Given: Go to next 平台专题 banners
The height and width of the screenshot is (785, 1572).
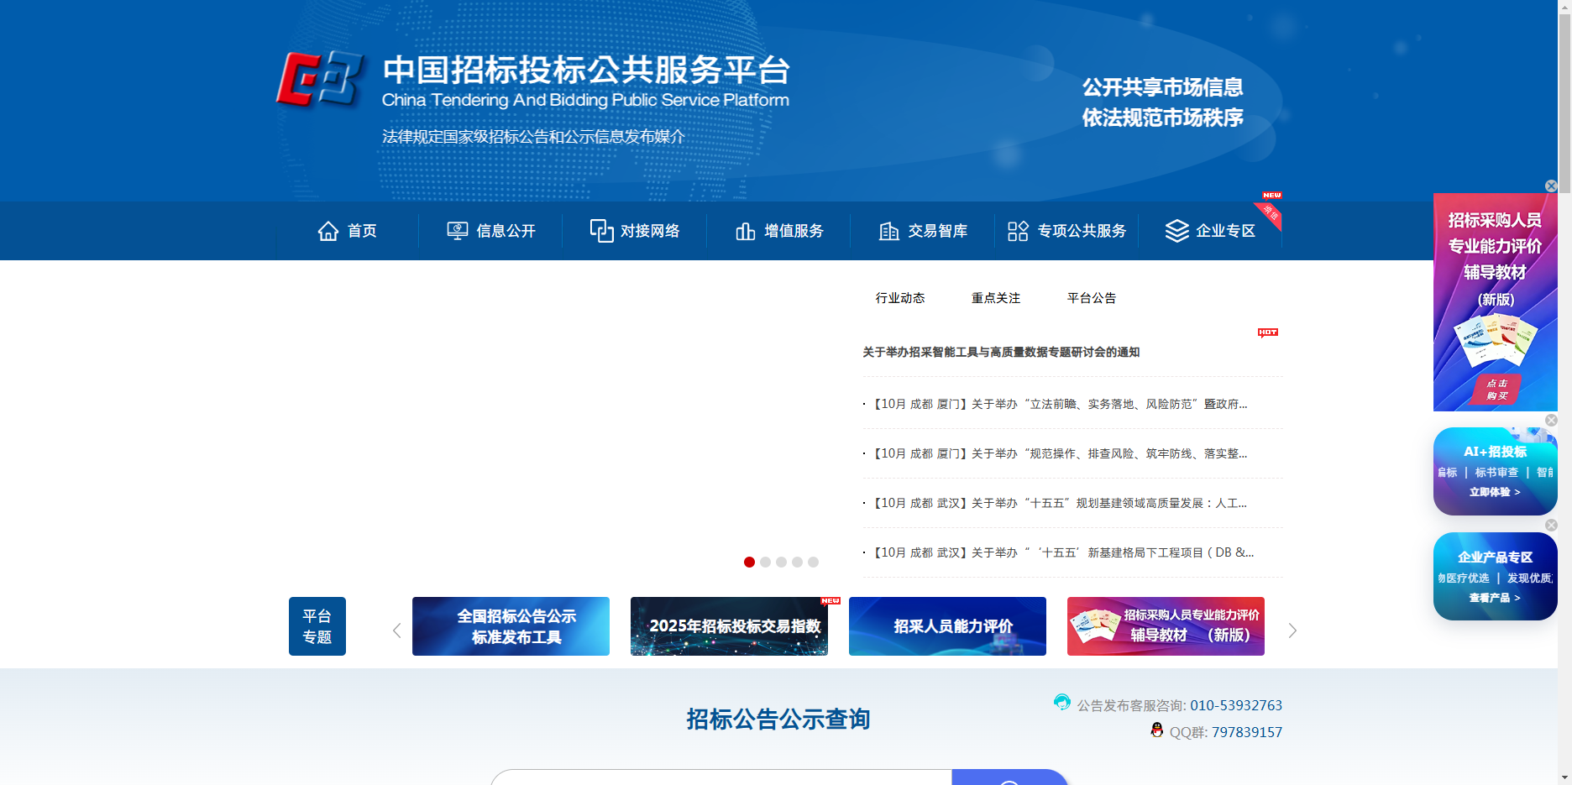Looking at the screenshot, I should click(x=1292, y=631).
